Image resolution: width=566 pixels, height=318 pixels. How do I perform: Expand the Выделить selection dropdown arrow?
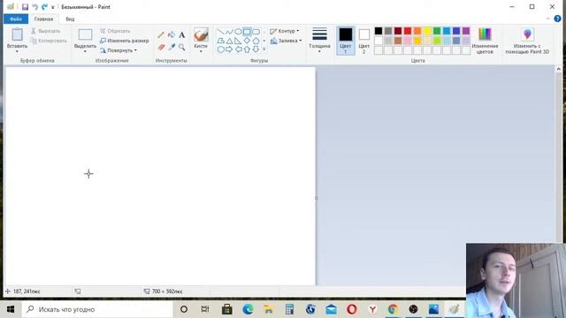85,51
